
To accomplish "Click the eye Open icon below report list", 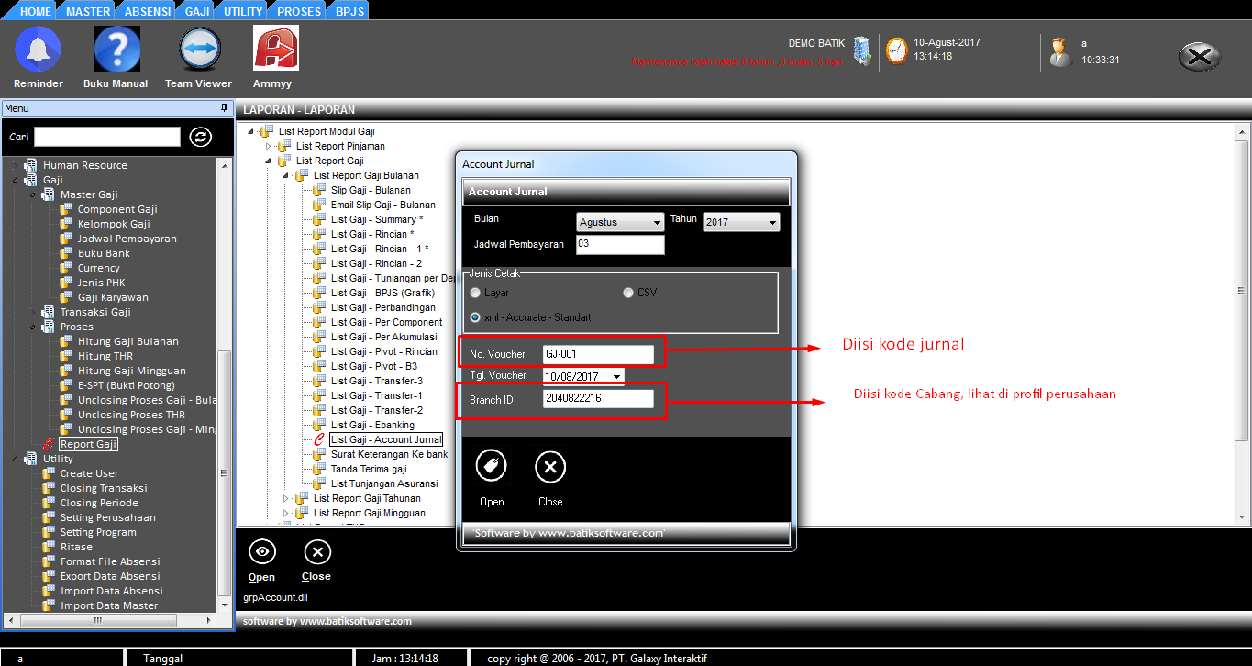I will point(262,551).
